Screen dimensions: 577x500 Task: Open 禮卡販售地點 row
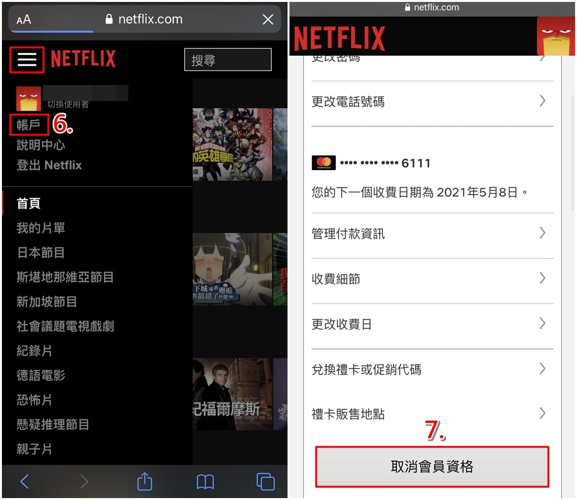point(432,413)
